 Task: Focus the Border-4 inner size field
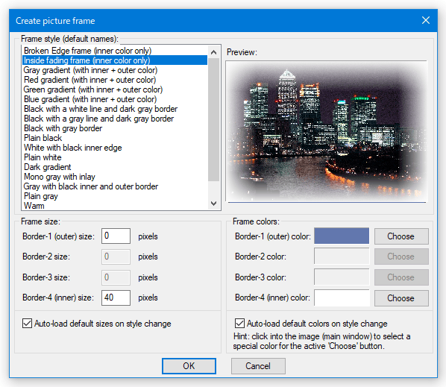[116, 298]
